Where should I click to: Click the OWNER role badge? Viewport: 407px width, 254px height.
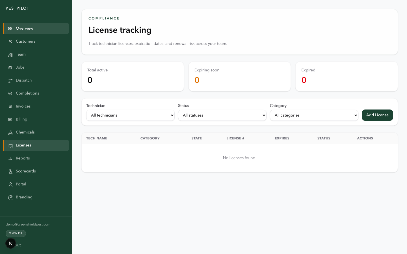click(16, 233)
